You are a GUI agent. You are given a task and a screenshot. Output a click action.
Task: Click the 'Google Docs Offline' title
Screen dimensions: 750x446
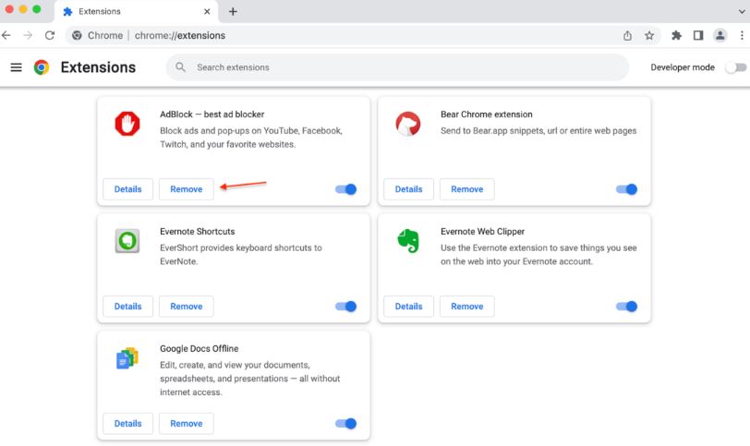pyautogui.click(x=199, y=348)
